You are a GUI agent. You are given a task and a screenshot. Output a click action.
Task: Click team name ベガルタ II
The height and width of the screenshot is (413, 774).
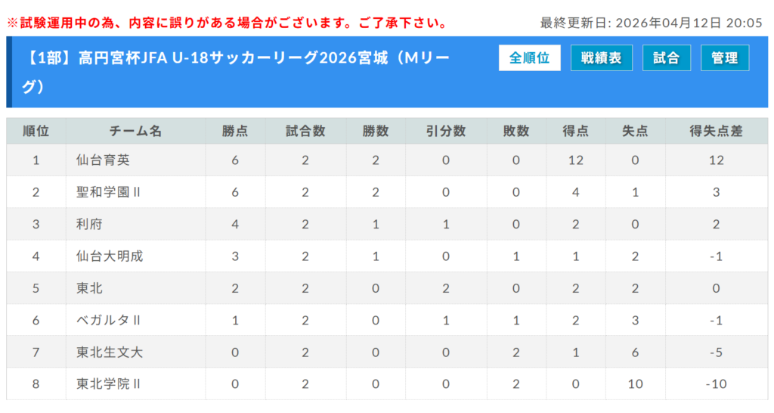(x=108, y=320)
